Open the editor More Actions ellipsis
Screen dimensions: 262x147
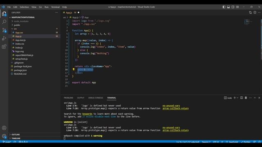(259, 13)
